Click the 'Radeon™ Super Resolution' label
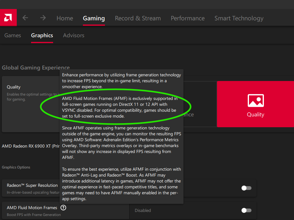Screen dimensions: 294x220 (x=32, y=185)
